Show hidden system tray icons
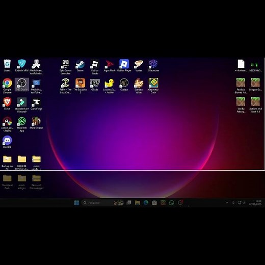 click(227, 203)
